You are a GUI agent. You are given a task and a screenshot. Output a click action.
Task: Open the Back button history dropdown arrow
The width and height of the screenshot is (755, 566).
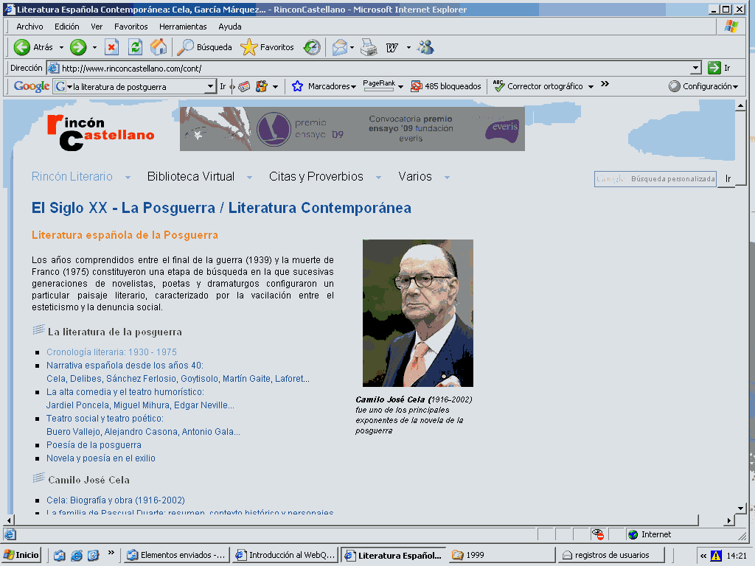61,47
